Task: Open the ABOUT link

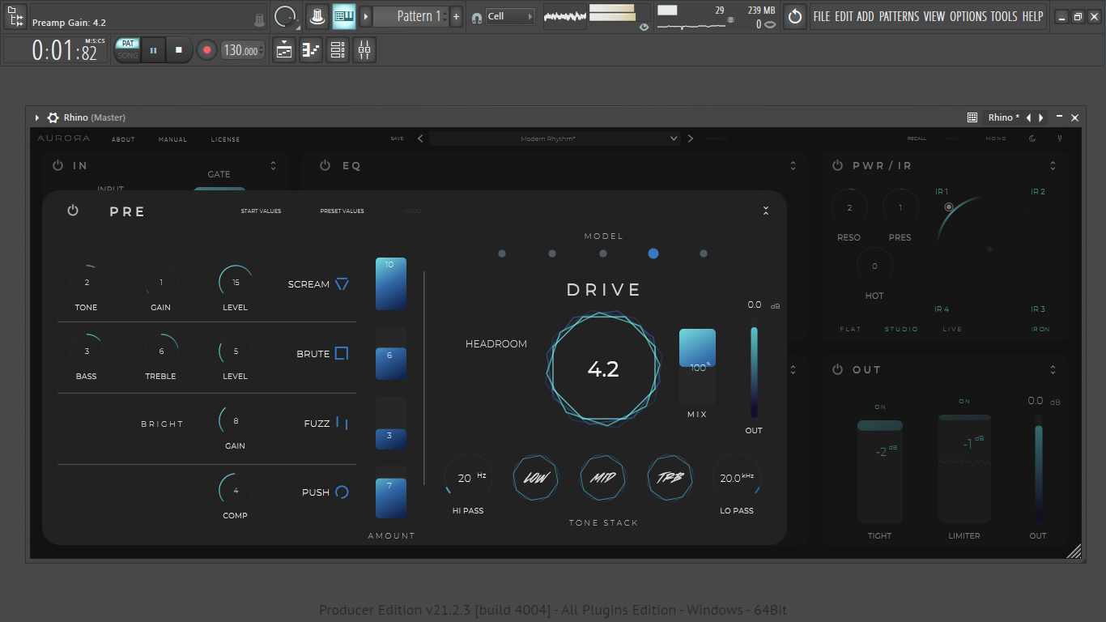Action: (123, 139)
